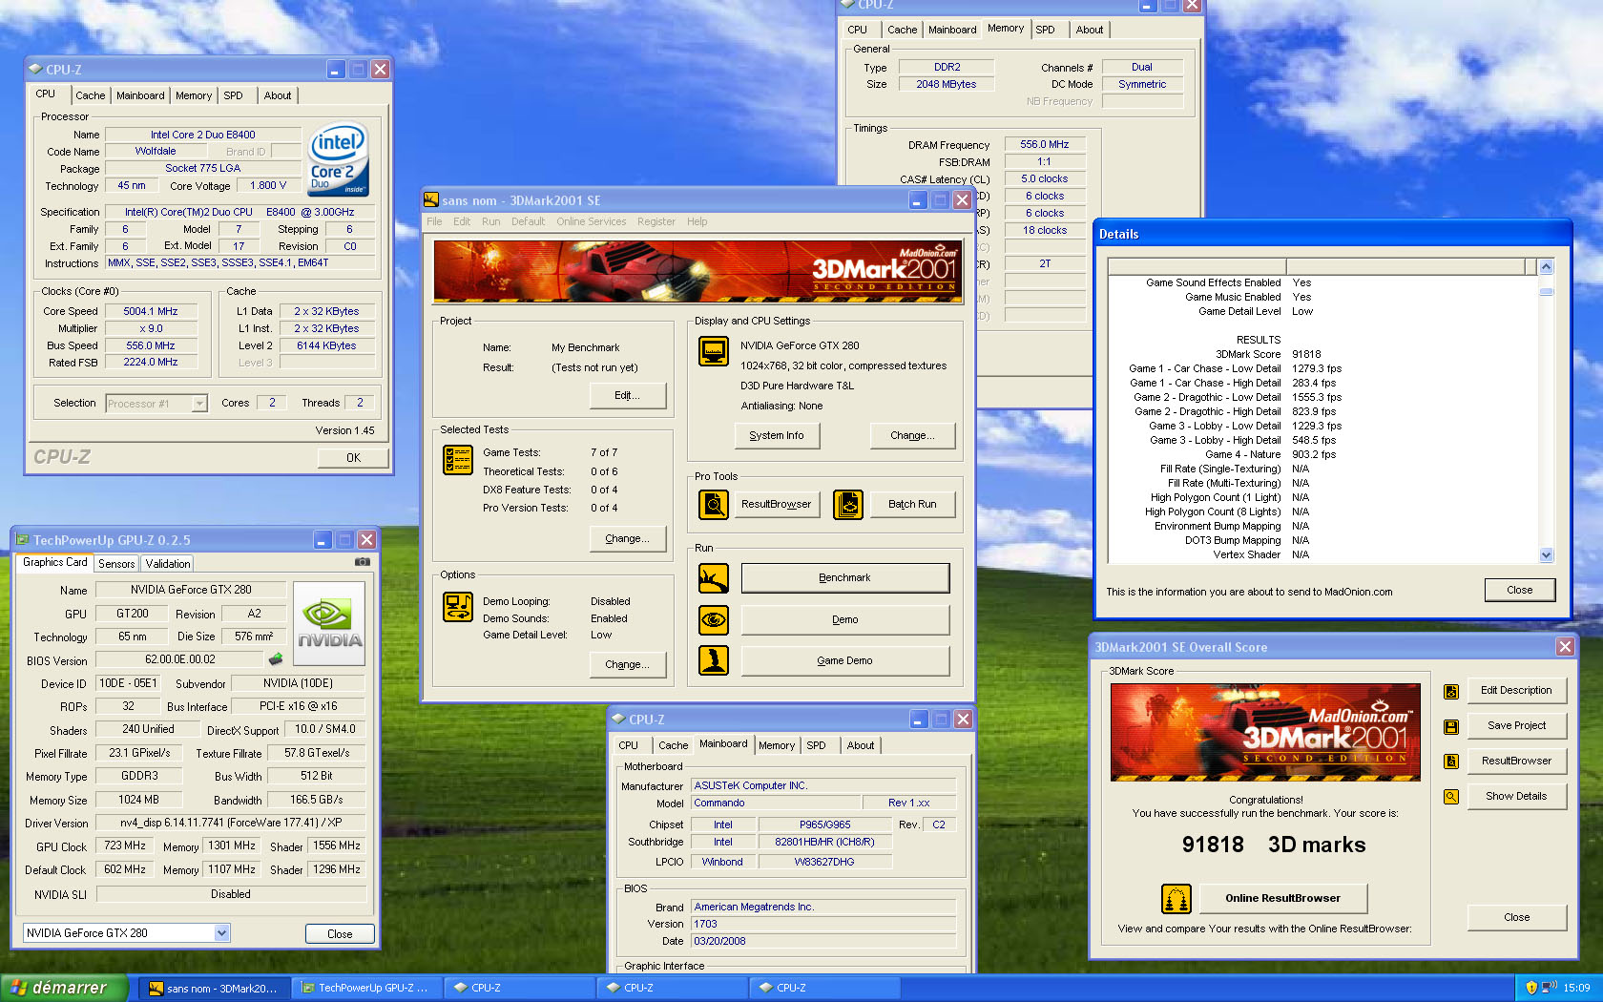Click the System Info button
Screen dimensions: 1603x1002
(x=777, y=436)
